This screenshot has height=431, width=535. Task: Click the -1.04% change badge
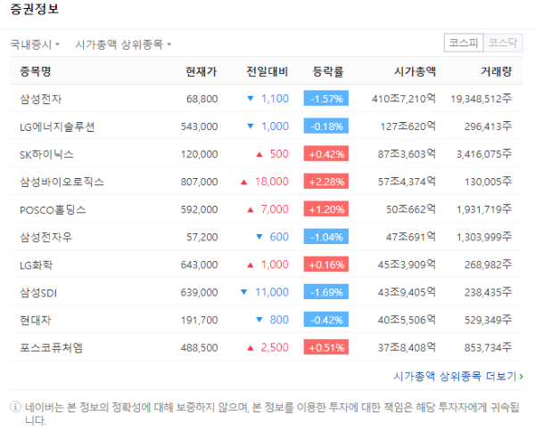(x=326, y=237)
